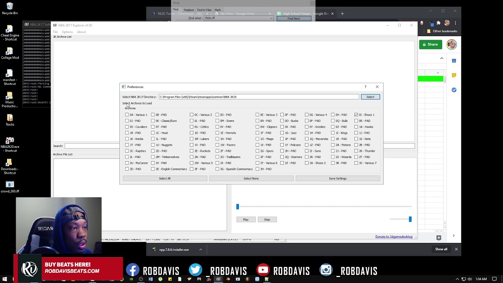Open manifest shortcut on desktop
The width and height of the screenshot is (503, 283).
click(10, 78)
